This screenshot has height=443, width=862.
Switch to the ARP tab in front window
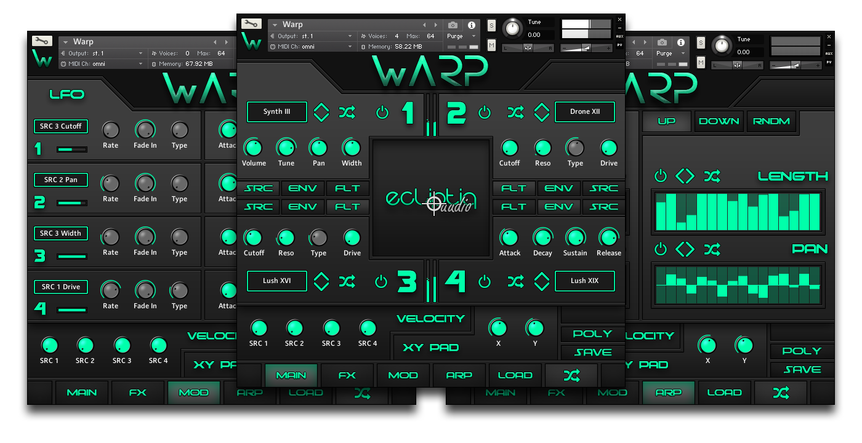(459, 375)
